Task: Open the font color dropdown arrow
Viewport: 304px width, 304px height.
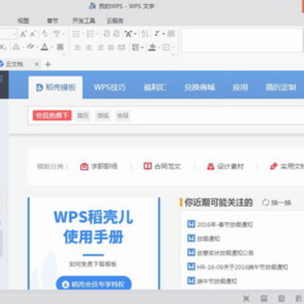Action: (x=52, y=47)
